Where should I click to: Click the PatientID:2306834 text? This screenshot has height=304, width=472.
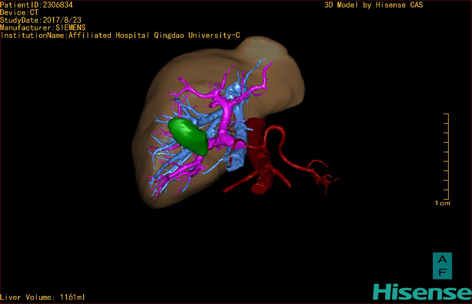[x=36, y=5]
